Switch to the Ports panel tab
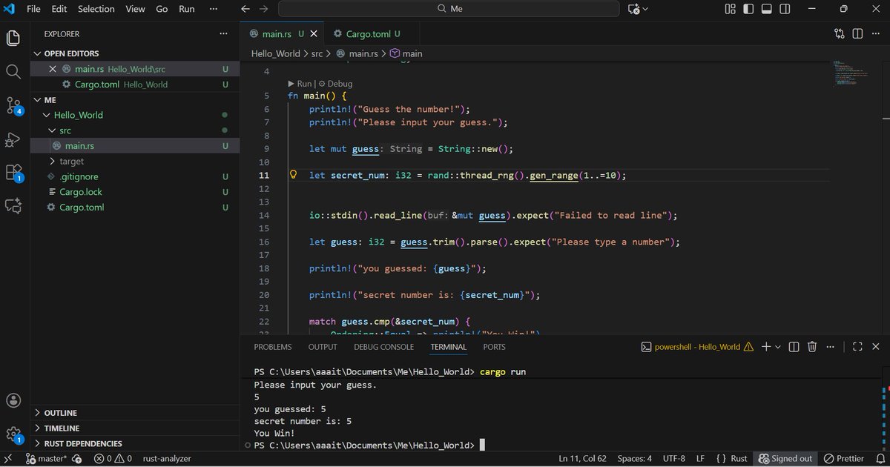 click(494, 347)
